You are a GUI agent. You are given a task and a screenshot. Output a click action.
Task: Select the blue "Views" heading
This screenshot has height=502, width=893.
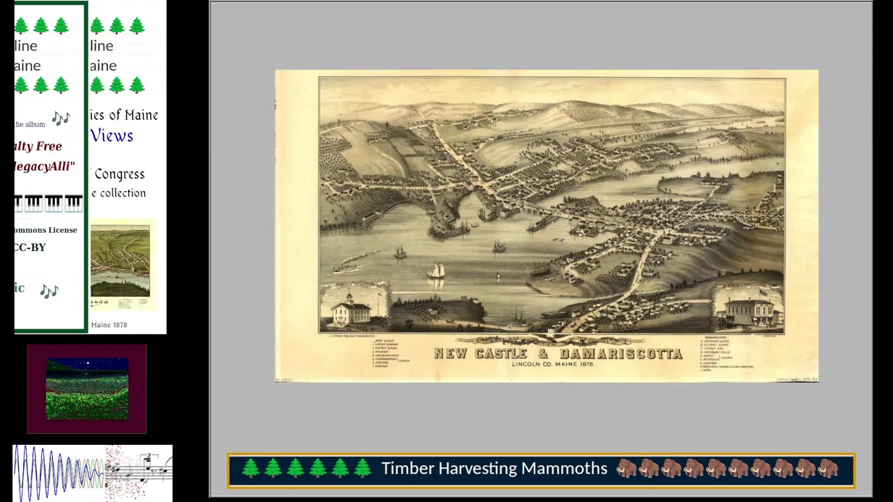tap(112, 136)
